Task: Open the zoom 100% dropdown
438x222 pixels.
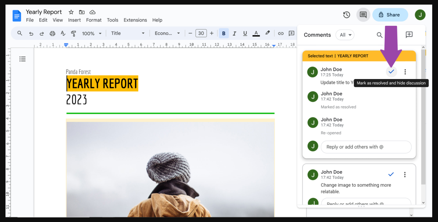Action: 91,33
